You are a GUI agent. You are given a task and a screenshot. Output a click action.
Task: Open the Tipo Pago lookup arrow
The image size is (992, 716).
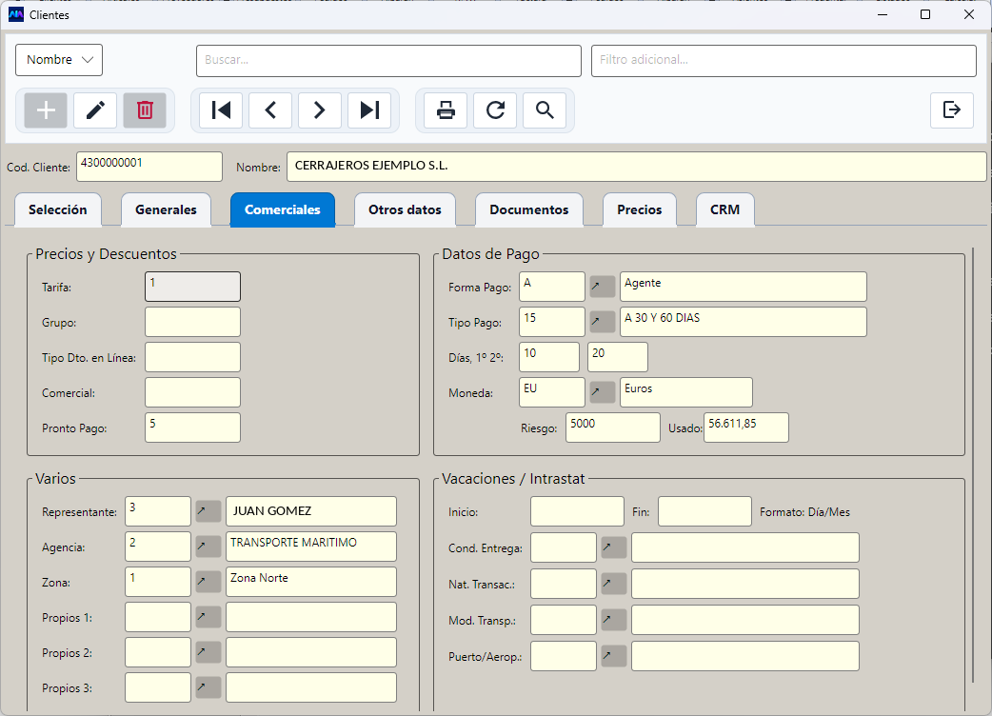[603, 322]
